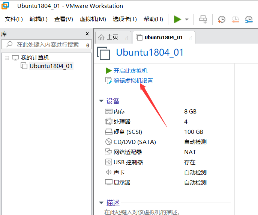Viewport: 258px width, 215px height.
Task: Click the 编辑虚拟机设置 link
Action: [x=133, y=81]
